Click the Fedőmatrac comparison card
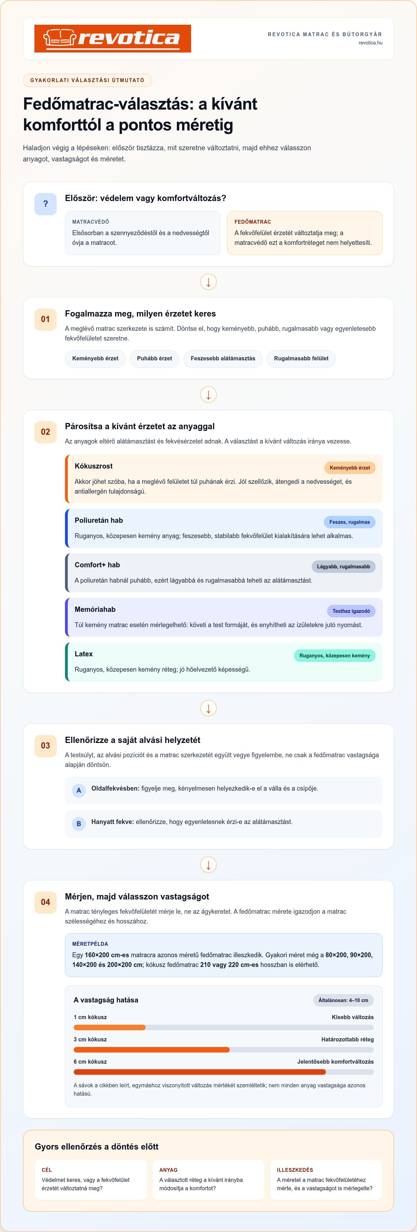 coord(305,233)
